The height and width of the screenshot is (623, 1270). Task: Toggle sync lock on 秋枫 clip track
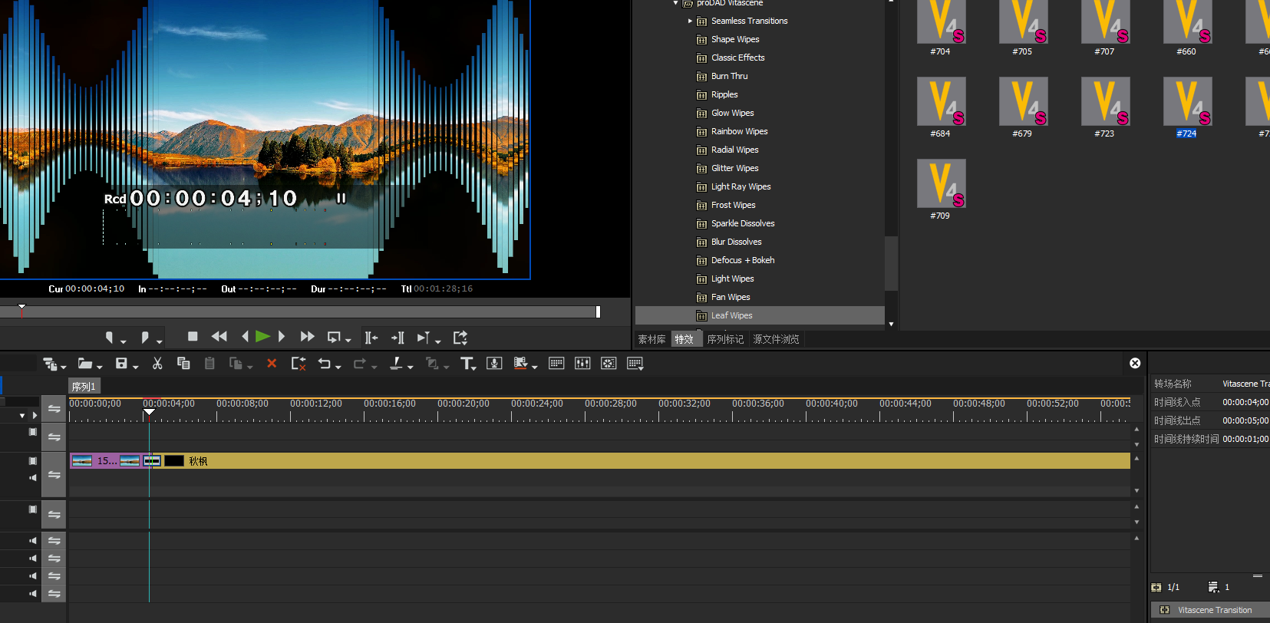pyautogui.click(x=54, y=475)
